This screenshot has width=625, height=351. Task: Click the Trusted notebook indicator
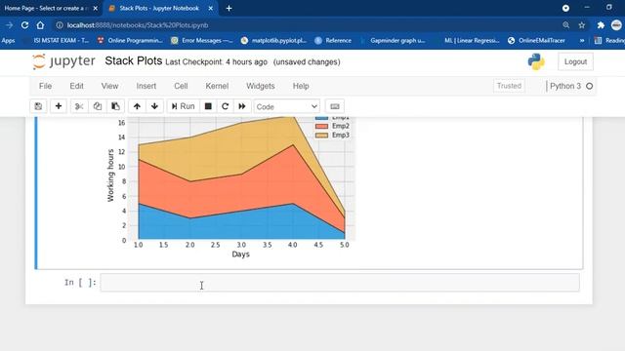(x=509, y=86)
